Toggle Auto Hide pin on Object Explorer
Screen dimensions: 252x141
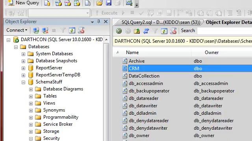[99, 22]
